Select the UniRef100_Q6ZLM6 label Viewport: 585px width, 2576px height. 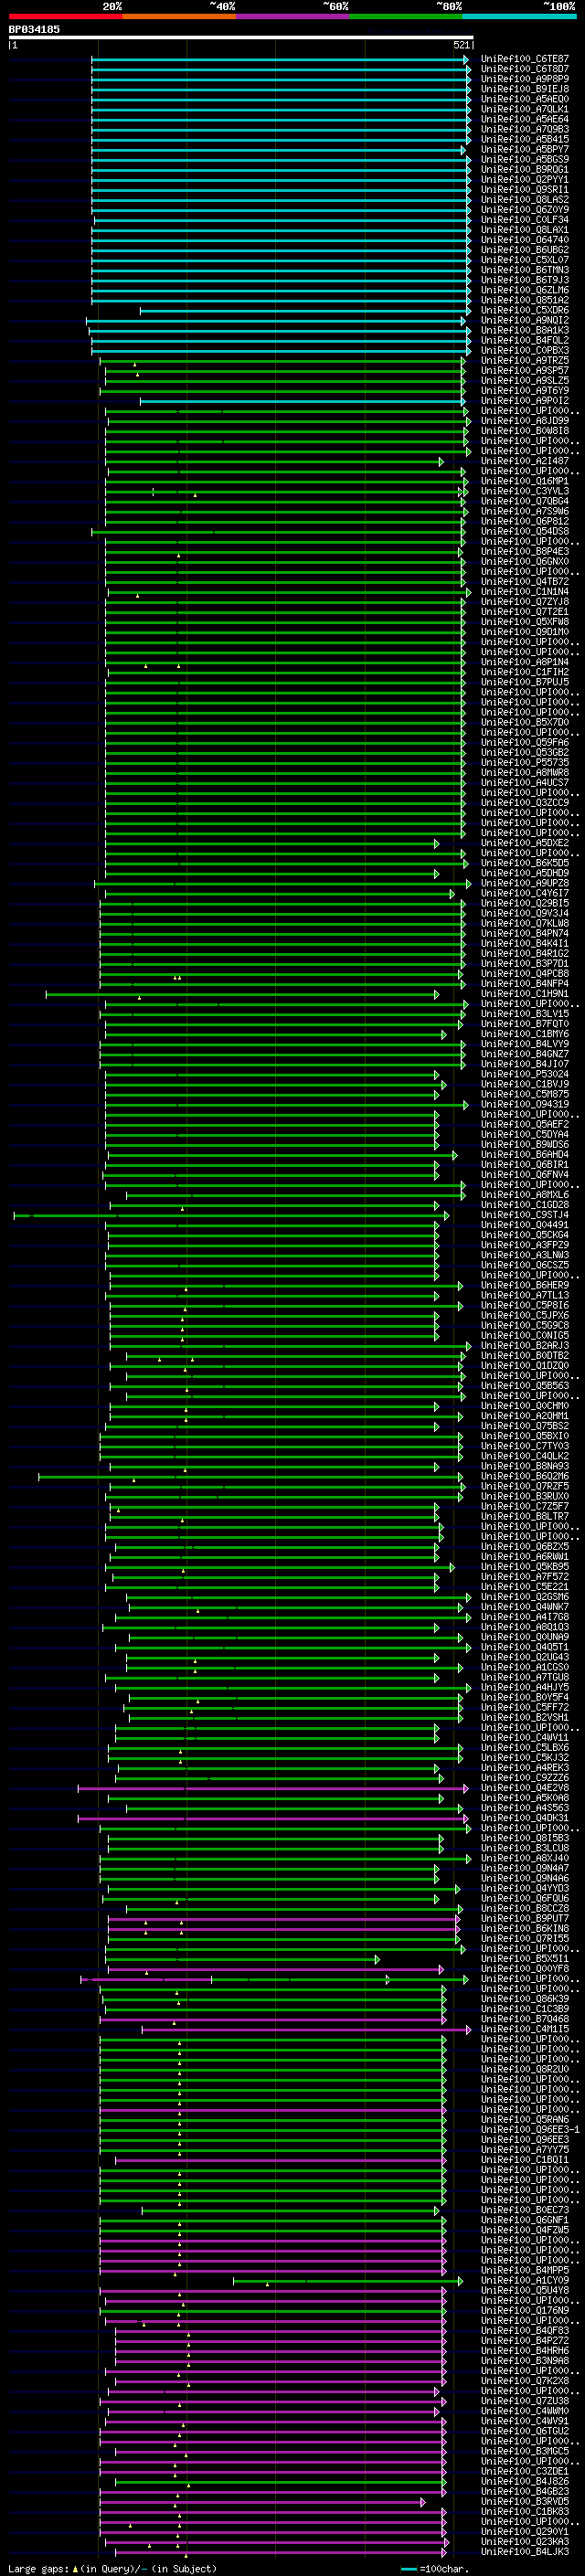click(x=525, y=290)
